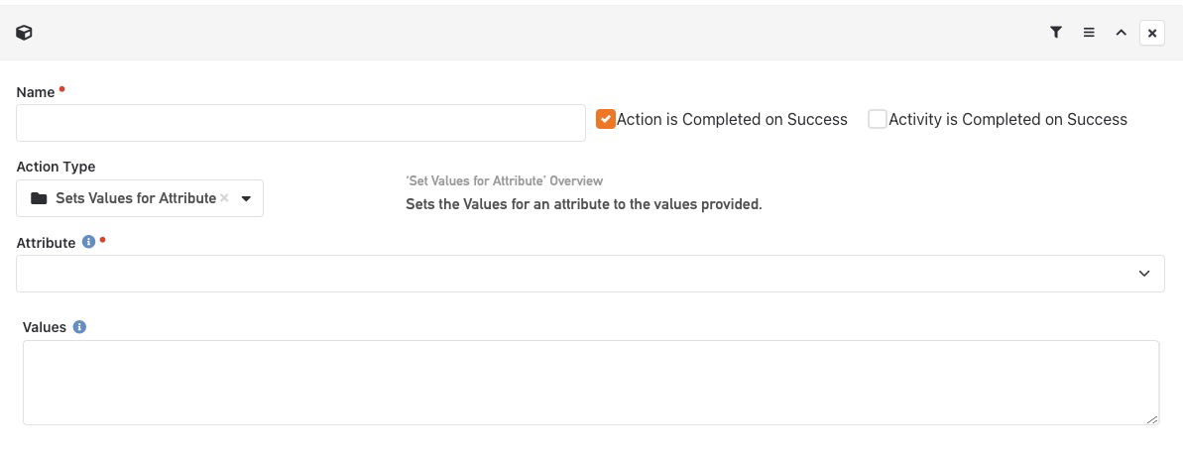Enable Activity is Completed on Success
Viewport: 1183px width, 460px height.
coord(877,119)
